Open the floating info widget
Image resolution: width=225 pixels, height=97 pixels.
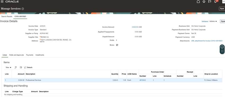pos(222,47)
